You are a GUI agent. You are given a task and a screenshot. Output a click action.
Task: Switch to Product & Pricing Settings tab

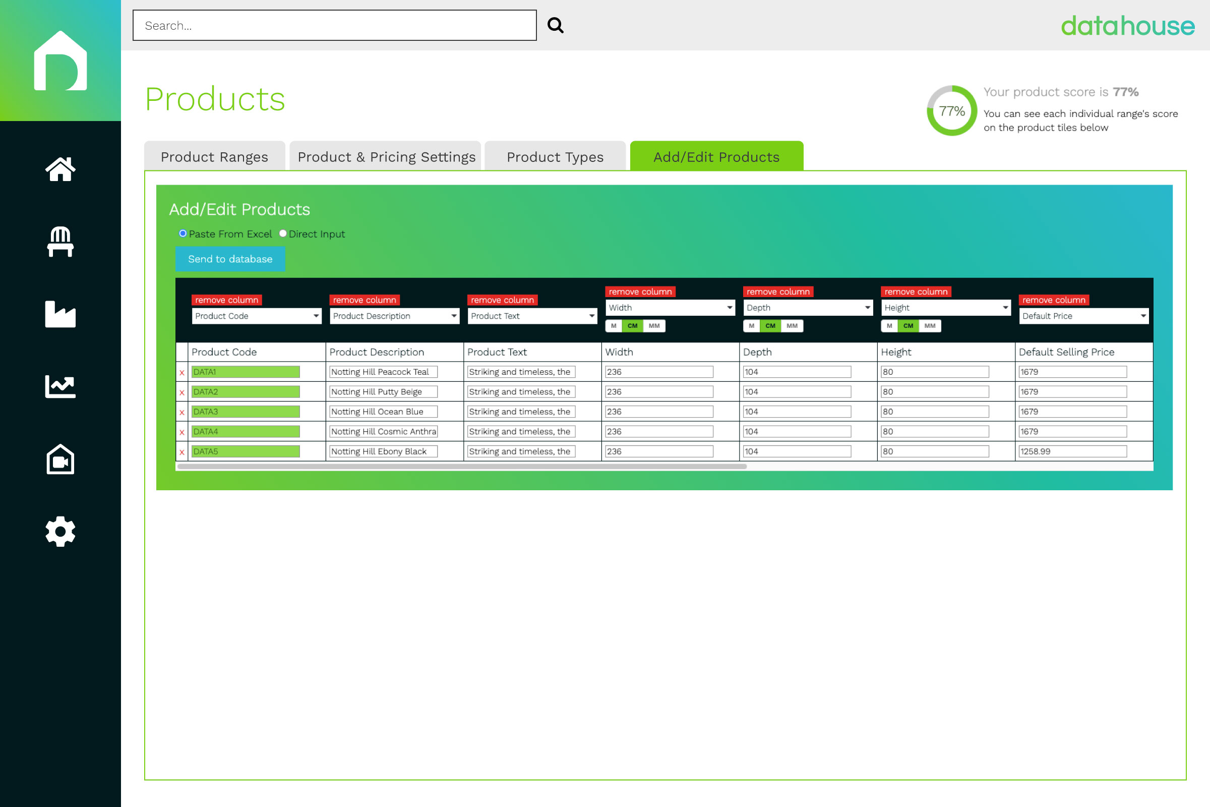click(386, 156)
